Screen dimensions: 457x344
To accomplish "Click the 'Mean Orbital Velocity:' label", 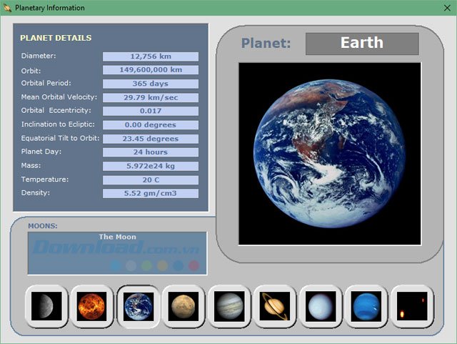I will click(x=59, y=97).
